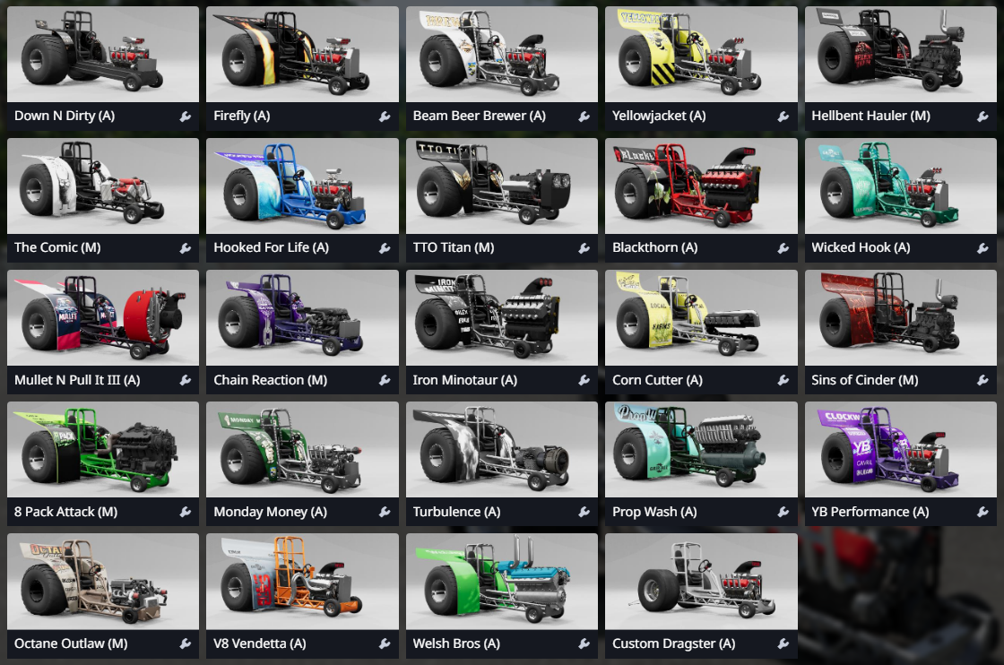Click wrench icon on Octane Outlaw (M)
The image size is (1004, 665).
[185, 643]
